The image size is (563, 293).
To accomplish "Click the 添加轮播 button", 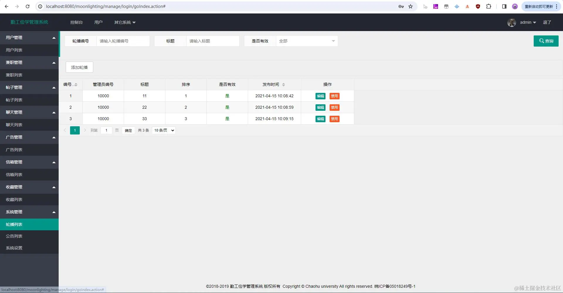I will tap(79, 67).
